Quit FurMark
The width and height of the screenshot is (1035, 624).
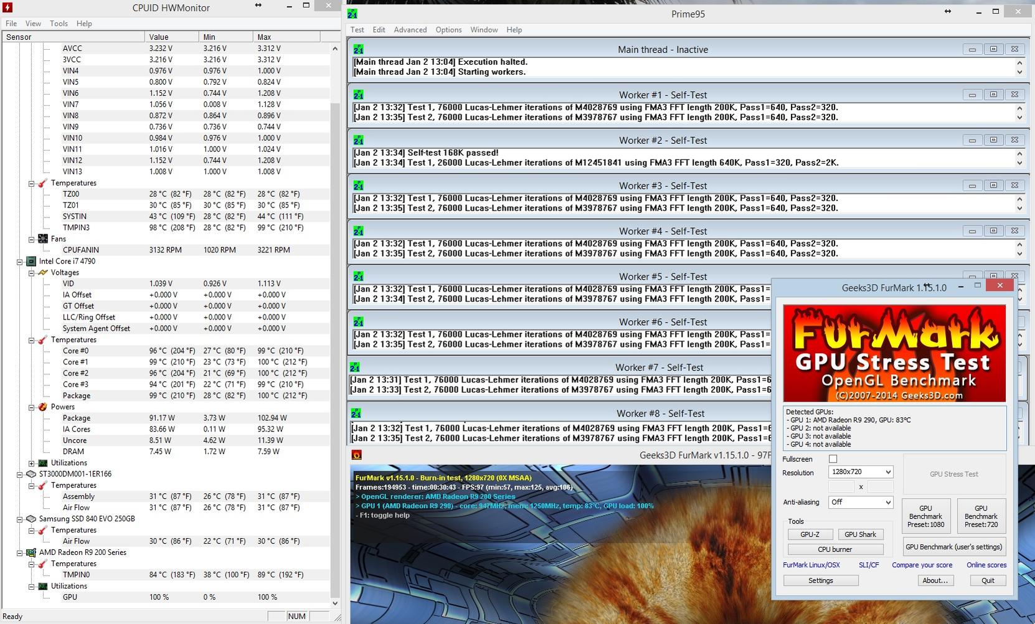[x=988, y=580]
